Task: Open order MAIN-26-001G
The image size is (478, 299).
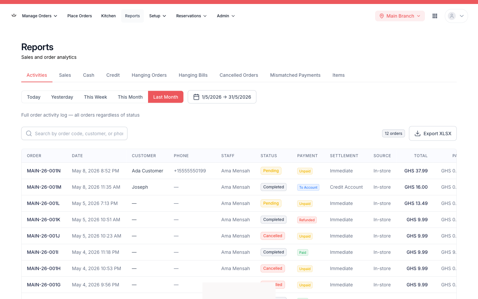Action: pos(44,285)
